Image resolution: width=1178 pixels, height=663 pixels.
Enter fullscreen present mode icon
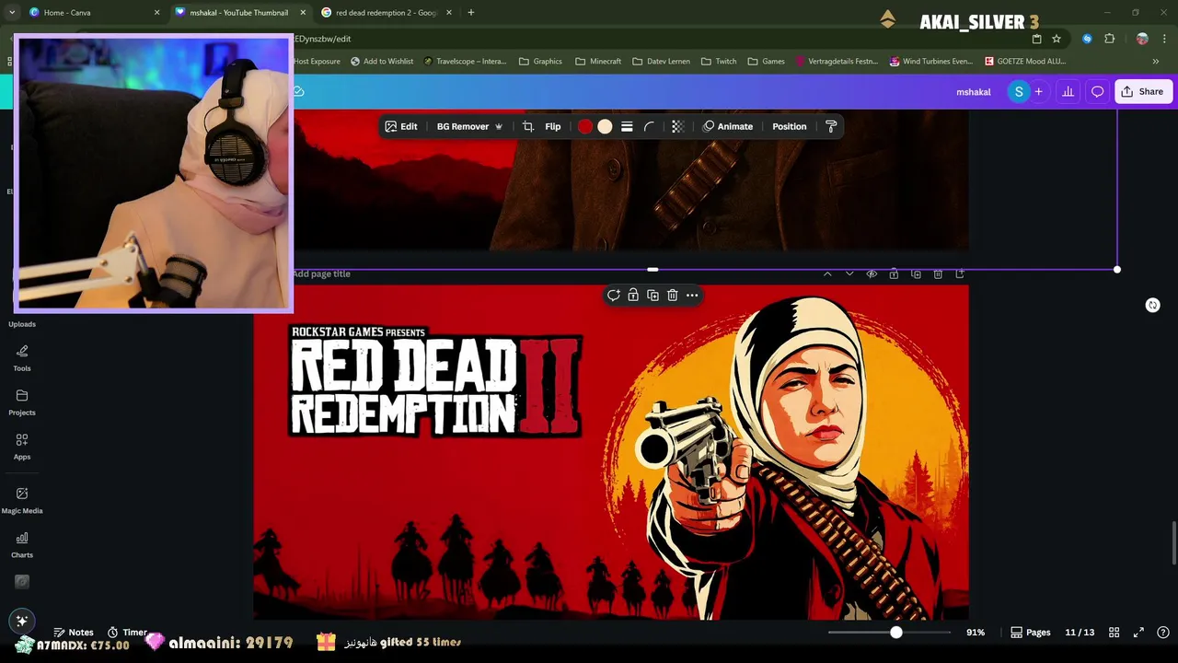[x=1138, y=633]
